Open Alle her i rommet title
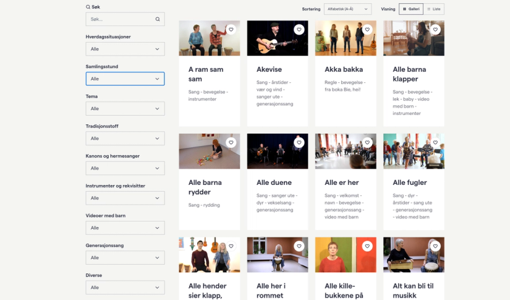The image size is (510, 300). tap(271, 291)
